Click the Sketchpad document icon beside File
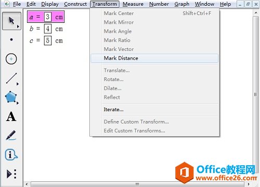Viewport: 260px width, 187px height. click(x=7, y=4)
